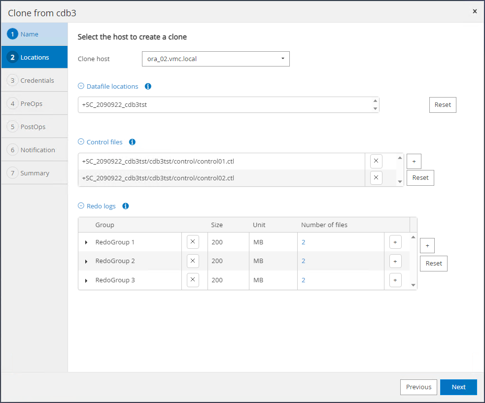Screen dimensions: 485x403
Task: Click the datafile location text field
Action: point(224,105)
